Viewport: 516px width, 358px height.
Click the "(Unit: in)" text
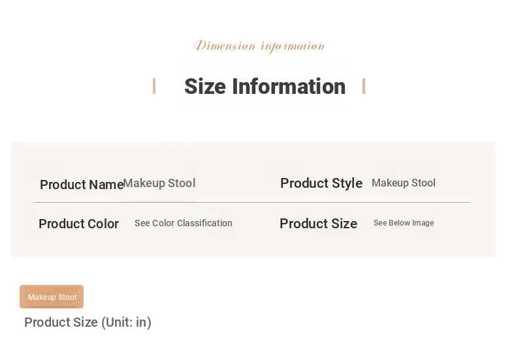pos(126,322)
